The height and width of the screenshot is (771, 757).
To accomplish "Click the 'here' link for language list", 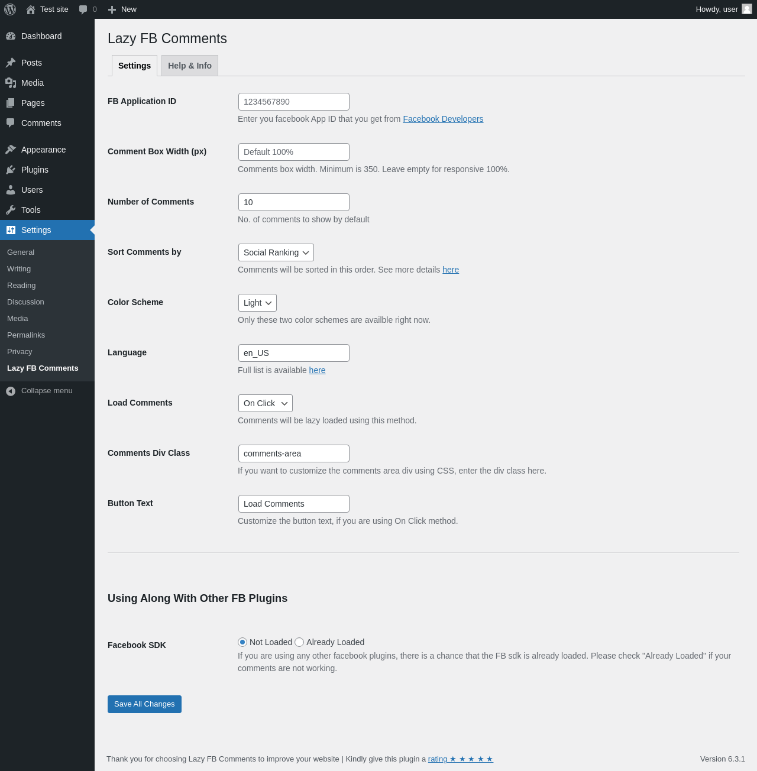I will point(317,370).
